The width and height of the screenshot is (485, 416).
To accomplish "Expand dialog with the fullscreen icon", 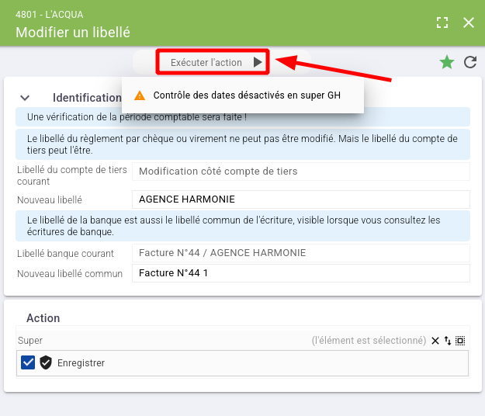I will [x=442, y=23].
